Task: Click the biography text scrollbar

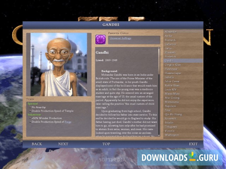Action: coord(159,92)
